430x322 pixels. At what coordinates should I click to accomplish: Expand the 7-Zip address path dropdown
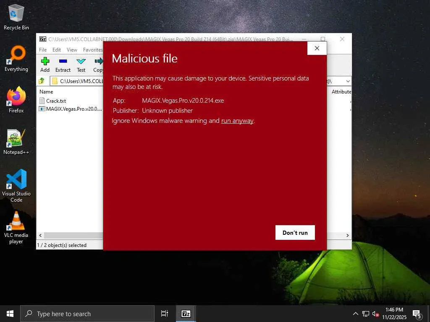(x=348, y=81)
